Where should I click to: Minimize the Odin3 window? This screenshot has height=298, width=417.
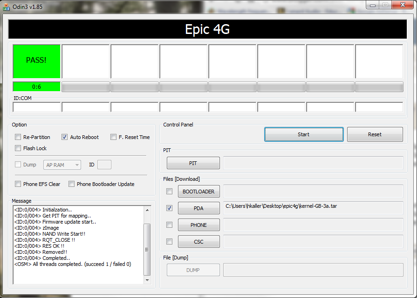(372, 5)
